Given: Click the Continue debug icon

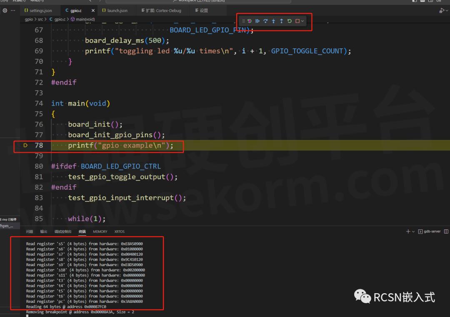Looking at the screenshot, I should point(258,21).
